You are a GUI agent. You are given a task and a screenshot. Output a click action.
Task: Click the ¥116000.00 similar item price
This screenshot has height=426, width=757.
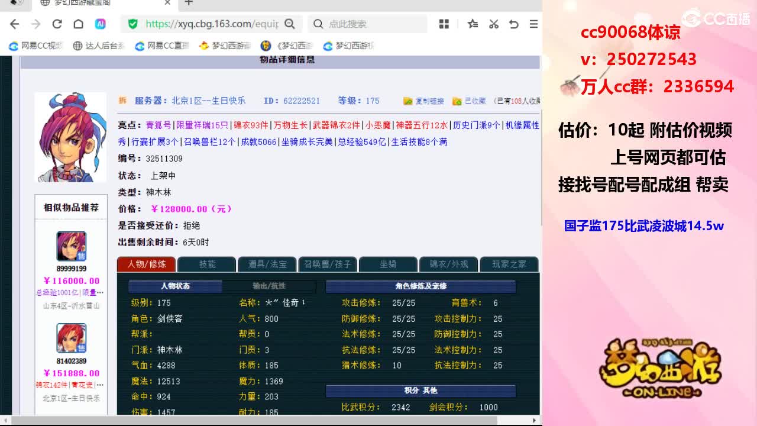pyautogui.click(x=72, y=280)
